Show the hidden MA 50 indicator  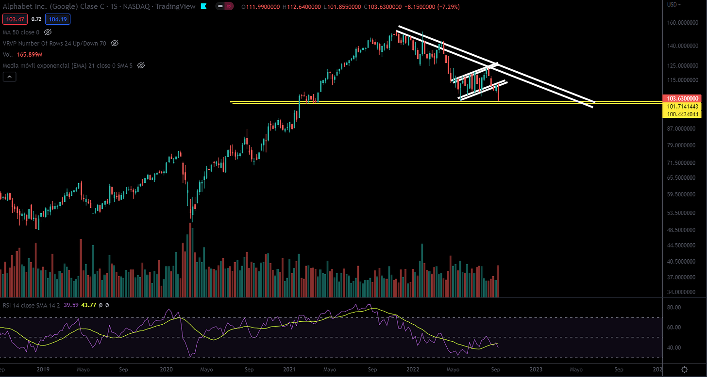[x=48, y=32]
